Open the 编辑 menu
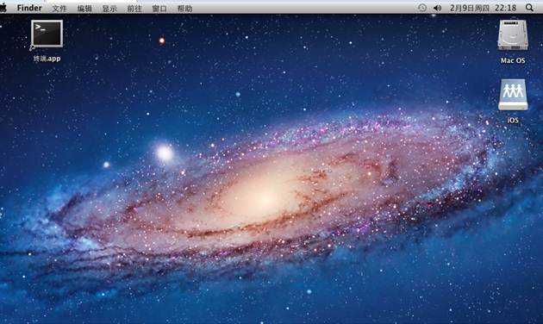 click(x=84, y=9)
